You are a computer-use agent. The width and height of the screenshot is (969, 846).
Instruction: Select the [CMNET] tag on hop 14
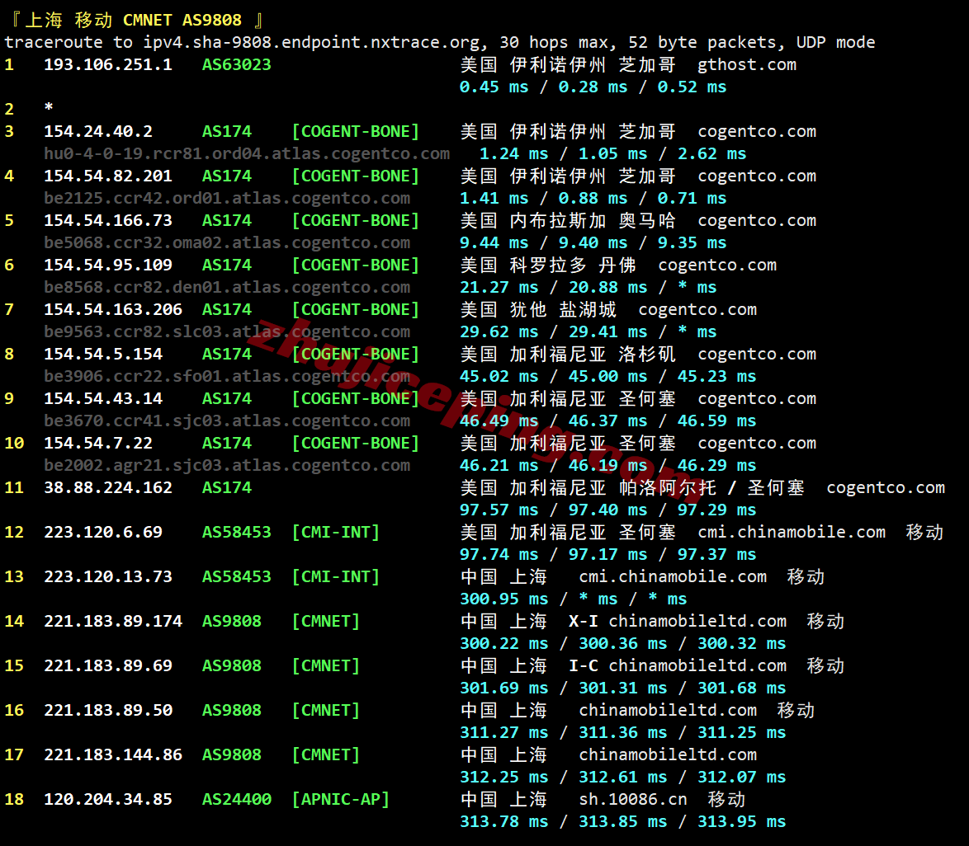(325, 620)
